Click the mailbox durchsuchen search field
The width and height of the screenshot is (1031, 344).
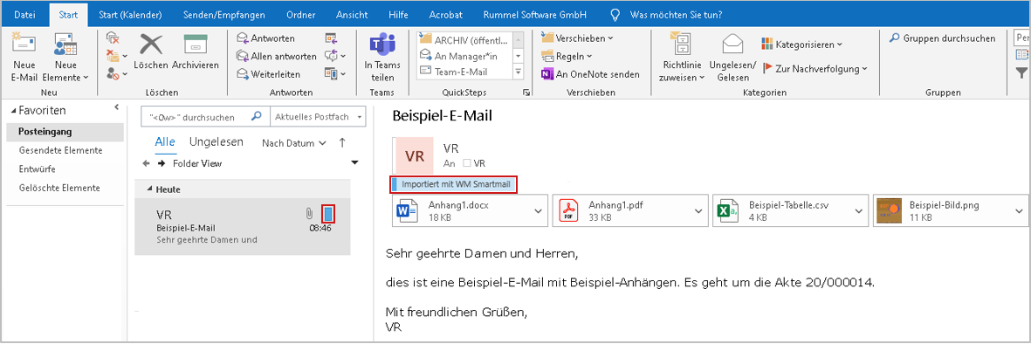click(205, 117)
